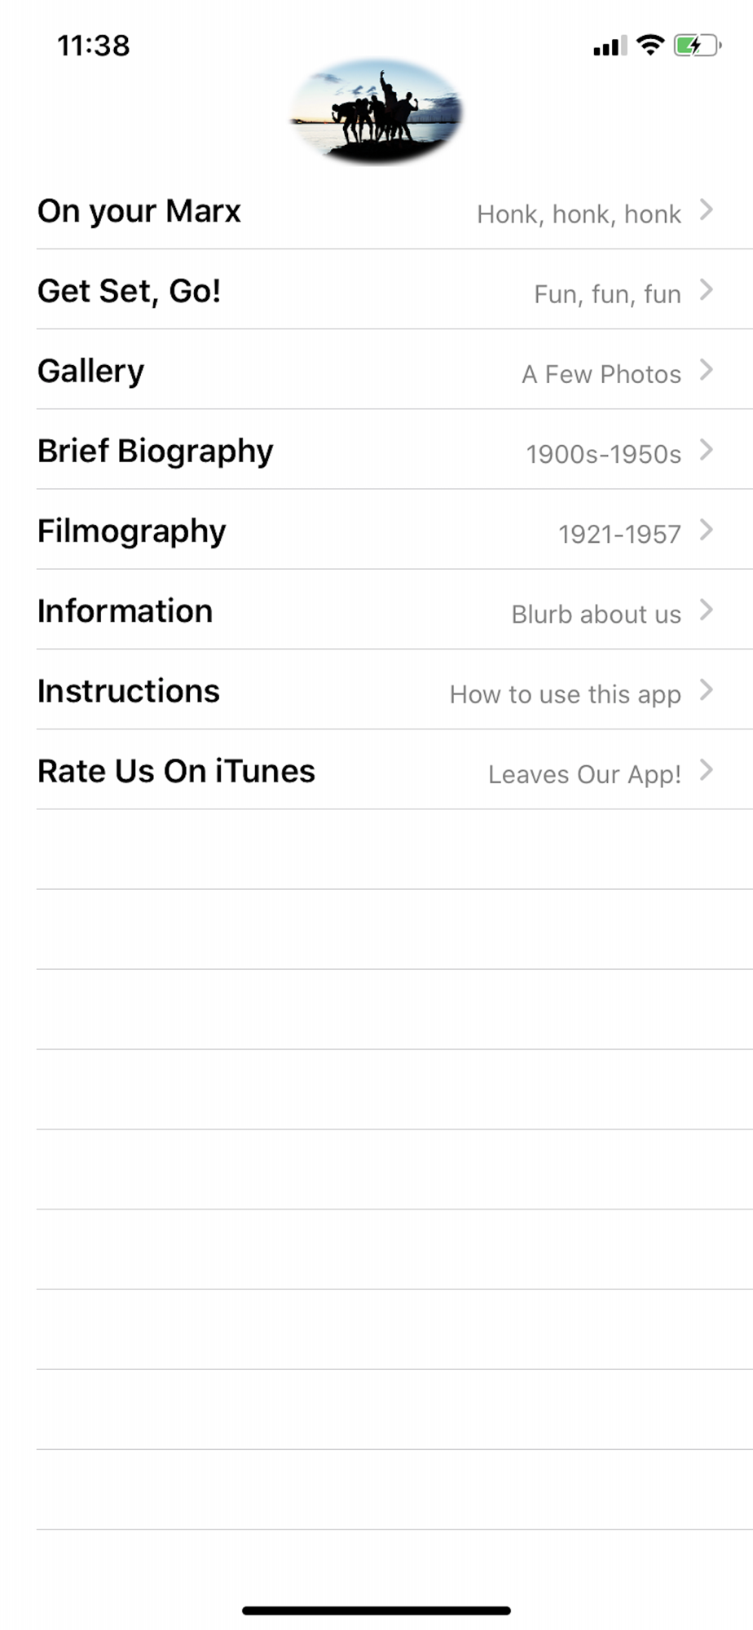Open the Instructions page
The width and height of the screenshot is (753, 1630).
[128, 691]
